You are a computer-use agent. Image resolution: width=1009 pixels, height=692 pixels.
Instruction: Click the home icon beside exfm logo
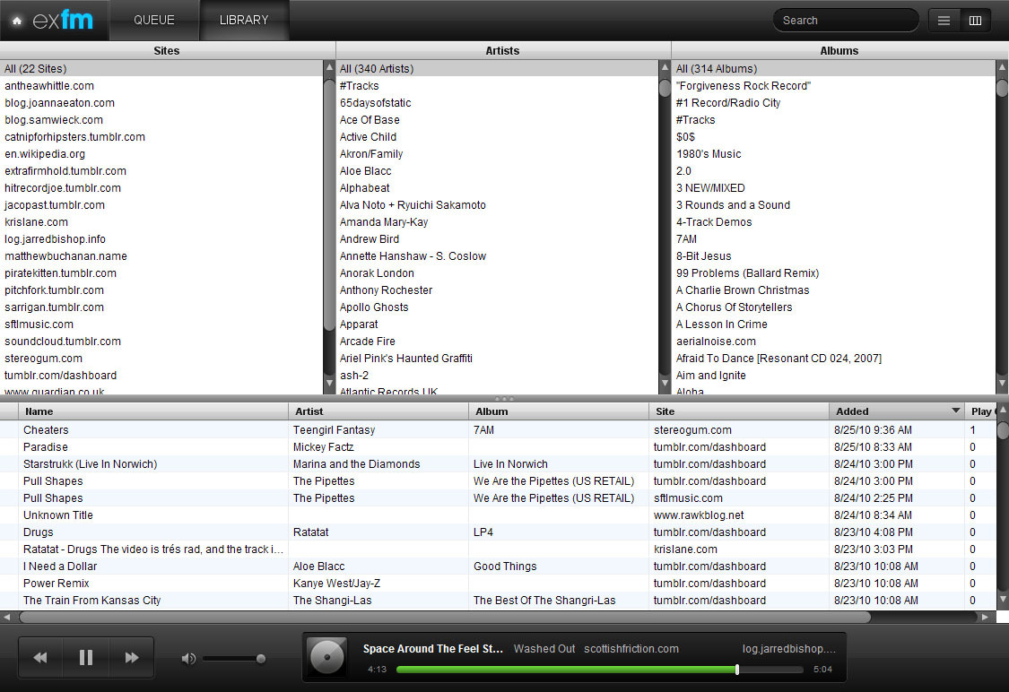tap(16, 21)
